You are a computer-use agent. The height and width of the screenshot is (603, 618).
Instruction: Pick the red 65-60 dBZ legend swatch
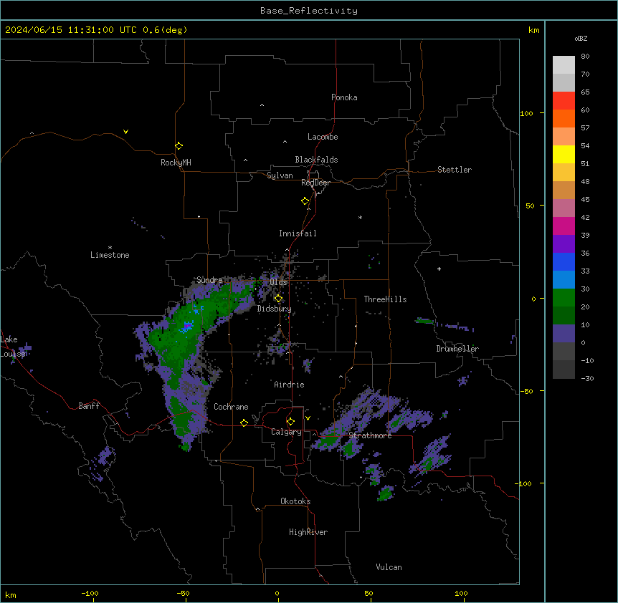[564, 100]
